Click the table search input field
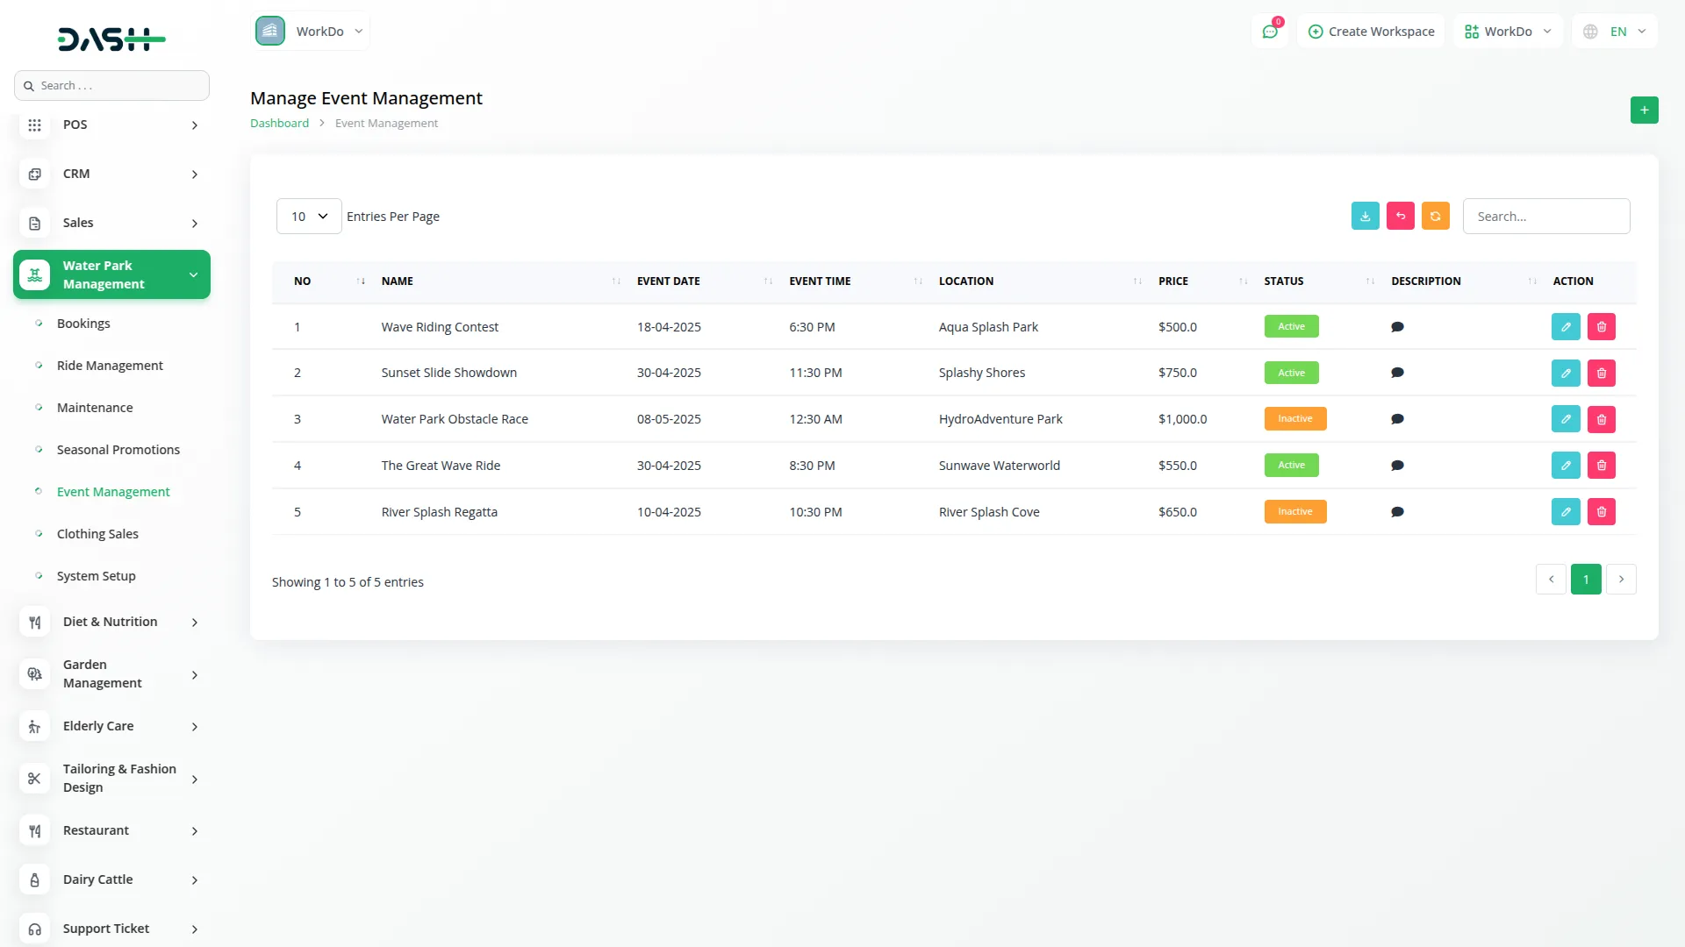 pos(1545,217)
